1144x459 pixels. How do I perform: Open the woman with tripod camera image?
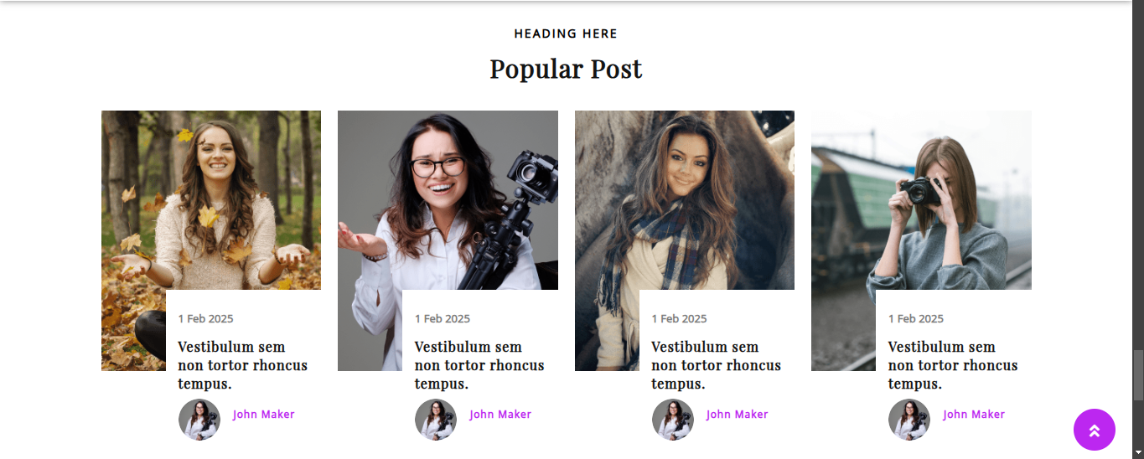tap(448, 240)
